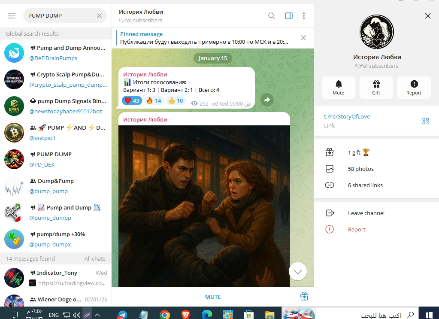The width and height of the screenshot is (439, 319).
Task: Click the EMIN crypto avatar icon
Action: (x=14, y=106)
